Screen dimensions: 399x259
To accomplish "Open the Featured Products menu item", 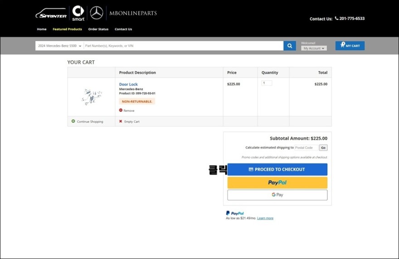I will (67, 29).
